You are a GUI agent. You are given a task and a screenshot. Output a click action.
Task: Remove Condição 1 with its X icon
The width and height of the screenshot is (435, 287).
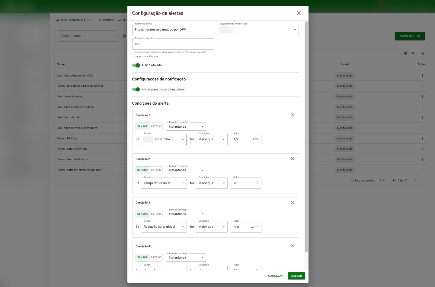[x=293, y=115]
